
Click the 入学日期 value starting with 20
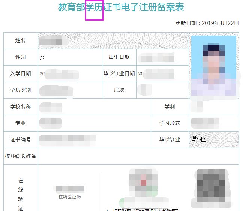[x=59, y=74]
